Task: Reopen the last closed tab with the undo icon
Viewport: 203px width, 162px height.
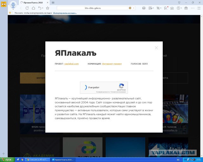Action: 40,8
